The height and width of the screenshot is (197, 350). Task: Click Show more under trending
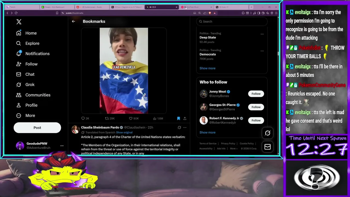[207, 68]
